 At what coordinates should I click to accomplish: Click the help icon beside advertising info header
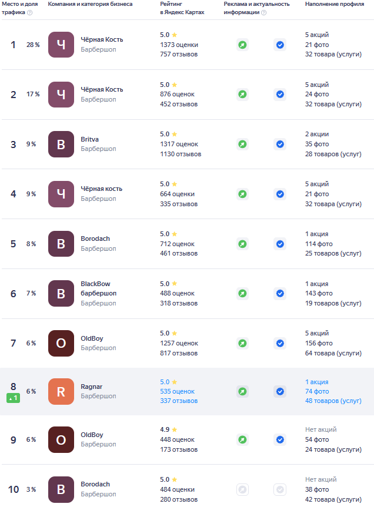point(263,12)
